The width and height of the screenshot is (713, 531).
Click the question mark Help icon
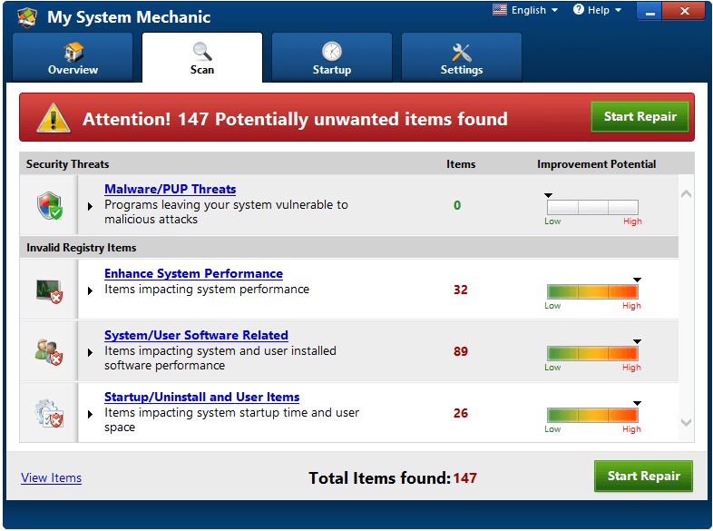[579, 10]
